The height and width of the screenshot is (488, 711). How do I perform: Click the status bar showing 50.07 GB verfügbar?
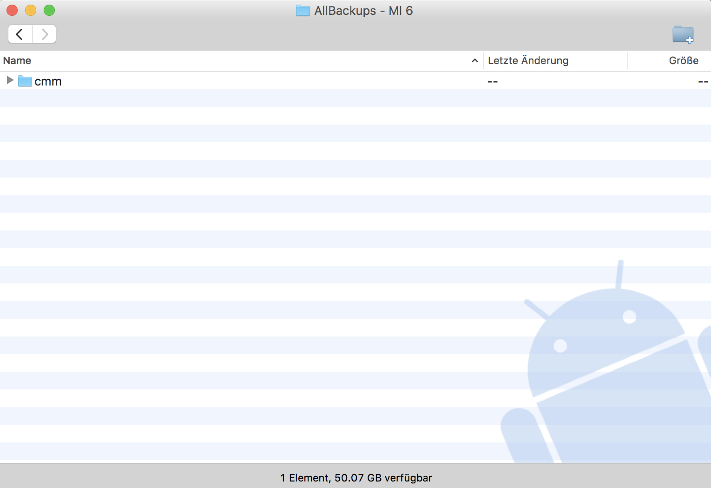356,478
